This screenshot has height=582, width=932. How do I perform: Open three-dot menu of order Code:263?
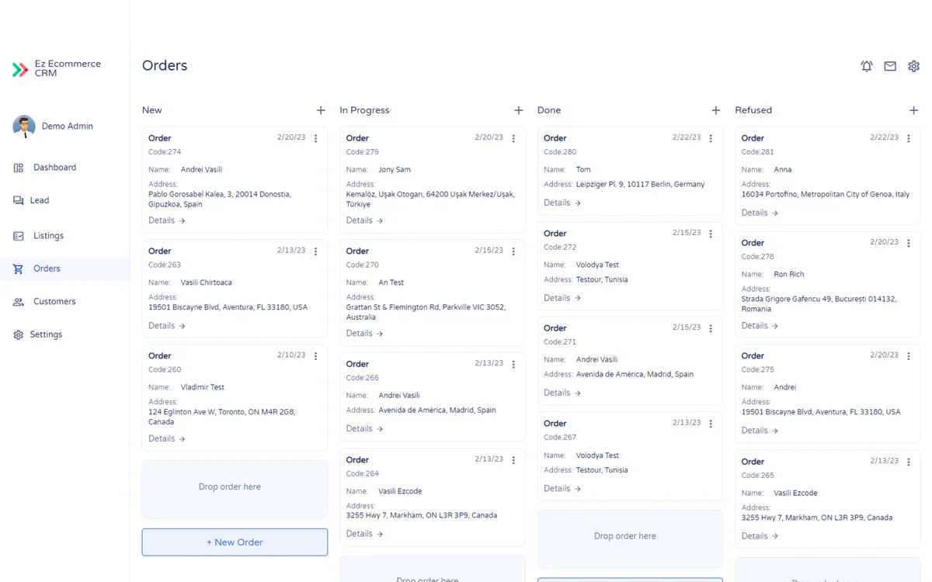point(315,252)
